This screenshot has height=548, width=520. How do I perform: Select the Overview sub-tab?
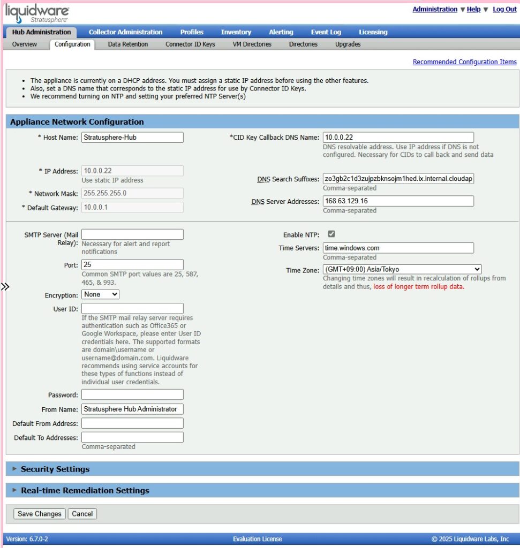[25, 44]
